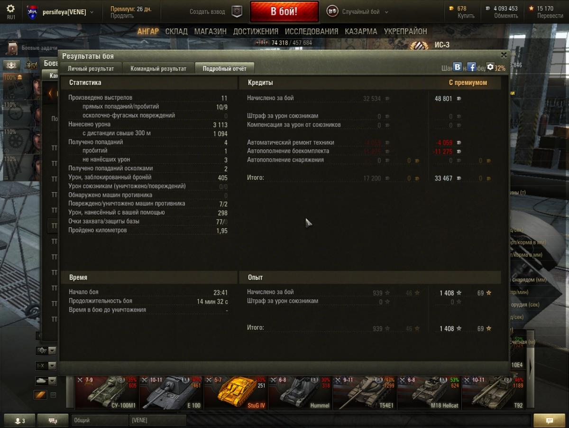Click the 14 мин 32 с duration value
The image size is (569, 428).
click(212, 301)
